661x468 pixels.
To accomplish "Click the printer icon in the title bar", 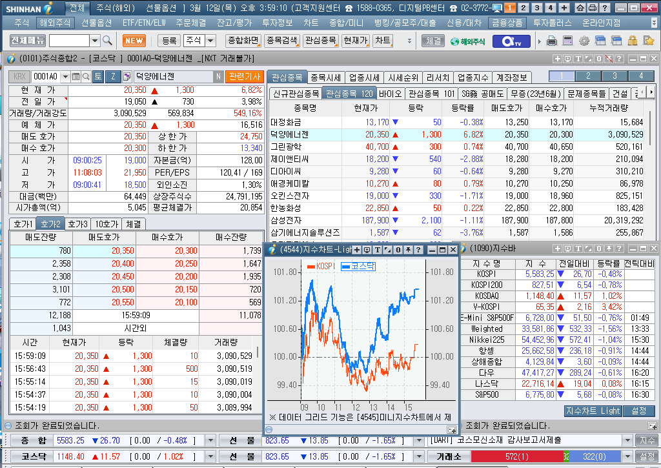I will [x=593, y=8].
